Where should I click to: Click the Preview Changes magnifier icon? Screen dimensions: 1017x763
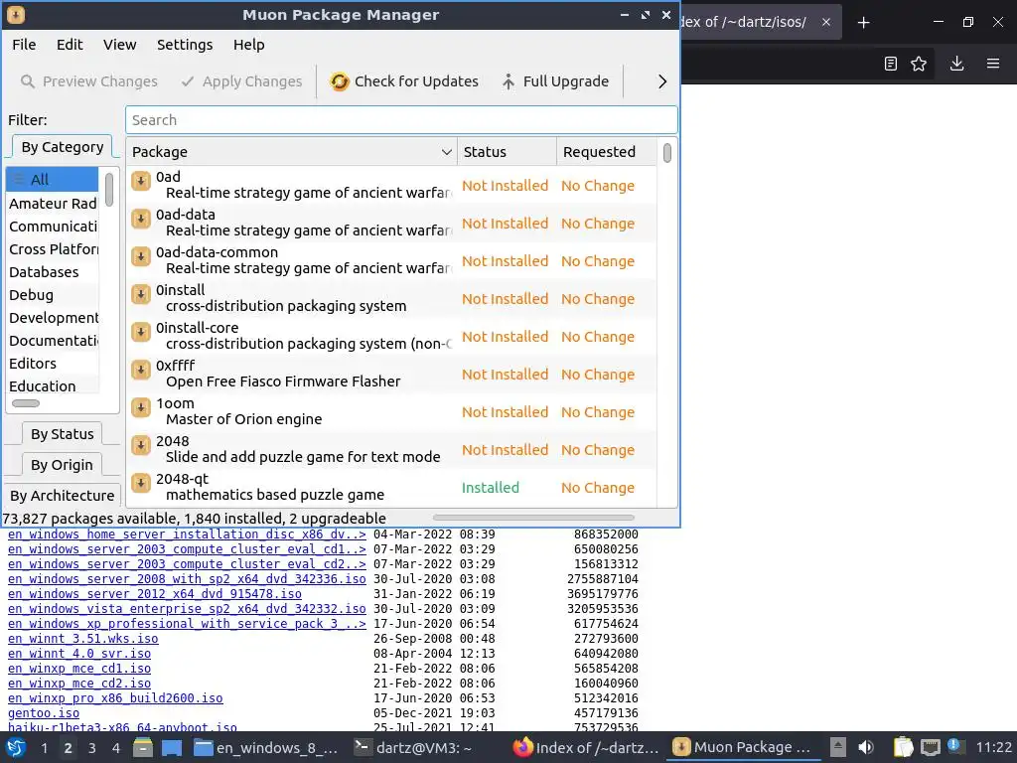(27, 81)
